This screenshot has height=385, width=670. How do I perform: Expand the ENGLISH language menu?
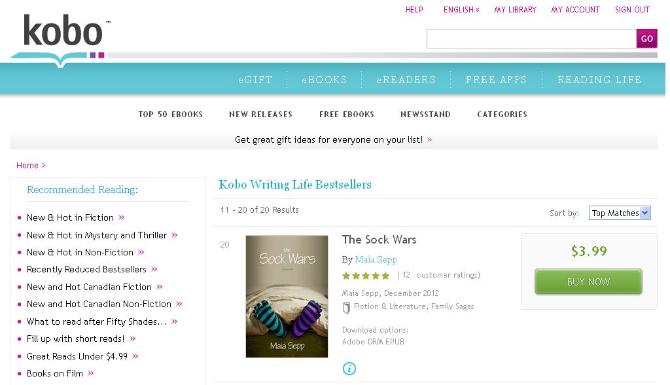click(x=461, y=10)
